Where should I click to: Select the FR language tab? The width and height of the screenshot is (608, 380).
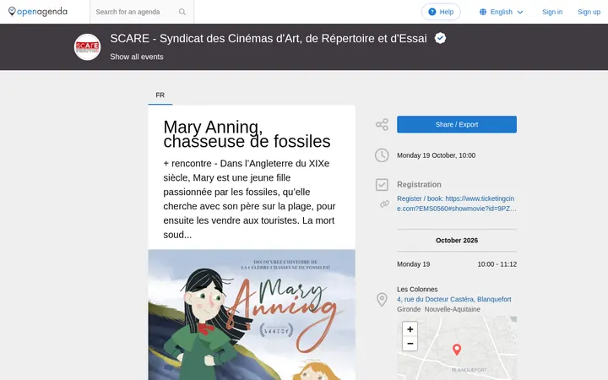[x=160, y=95]
